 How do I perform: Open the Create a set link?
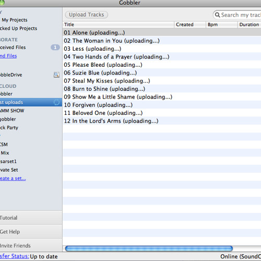(x=13, y=179)
